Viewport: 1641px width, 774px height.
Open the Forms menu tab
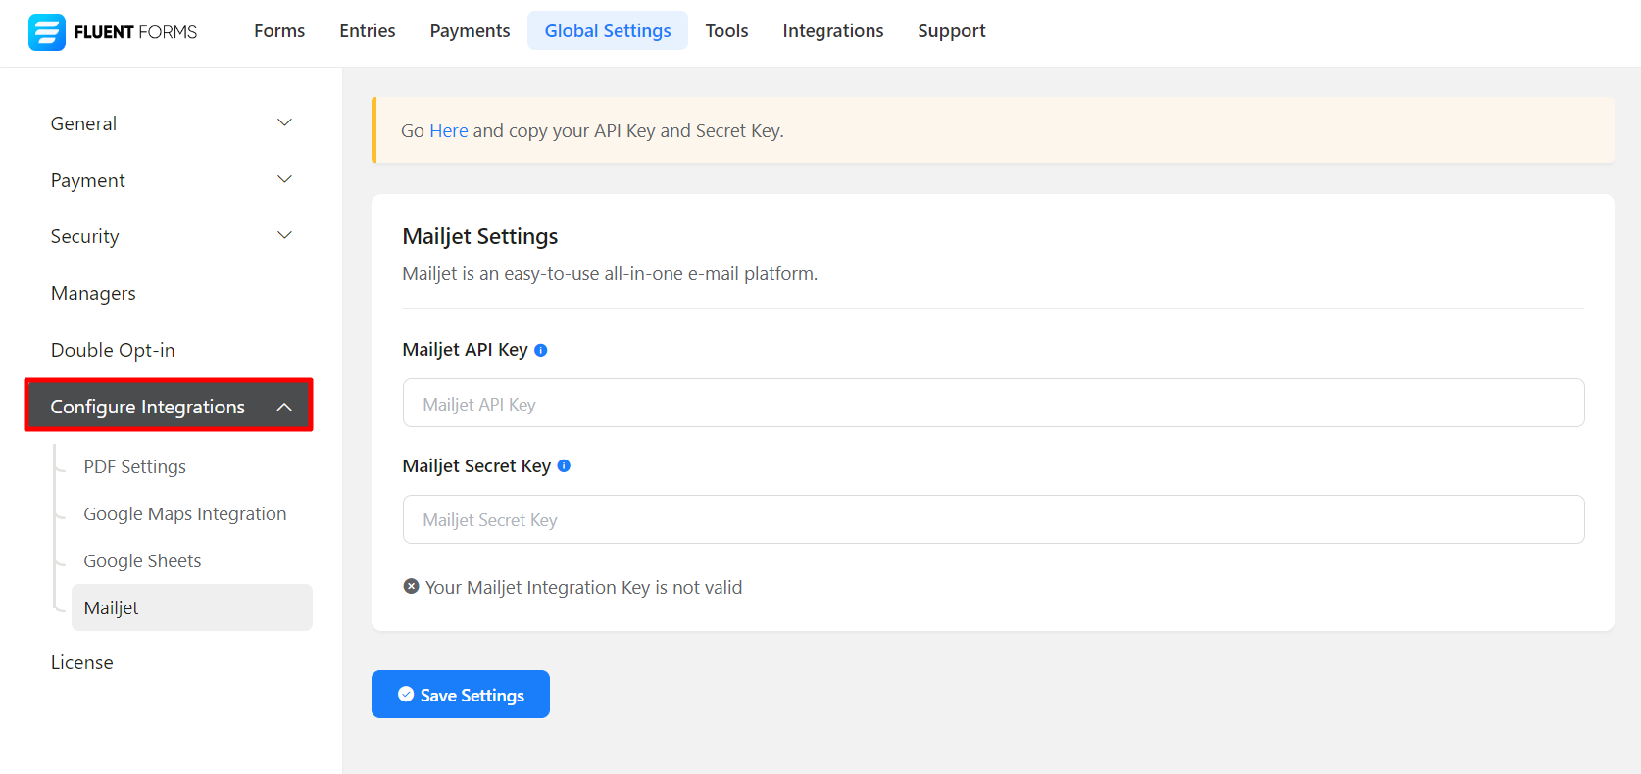[x=279, y=31]
